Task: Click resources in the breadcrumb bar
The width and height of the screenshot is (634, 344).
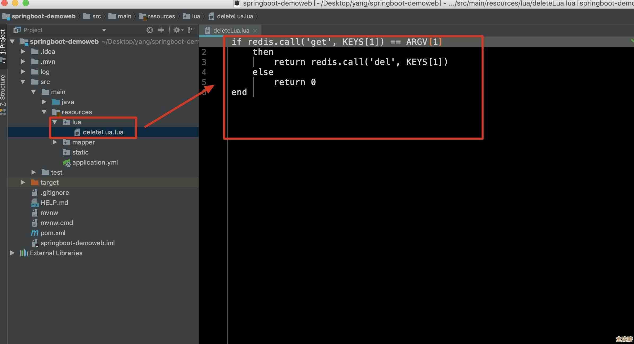Action: click(161, 16)
